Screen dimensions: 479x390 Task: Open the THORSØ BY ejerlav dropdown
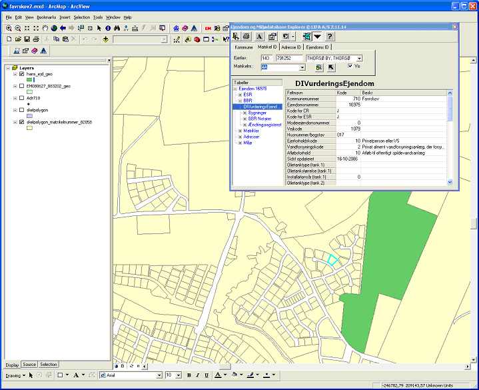click(360, 59)
